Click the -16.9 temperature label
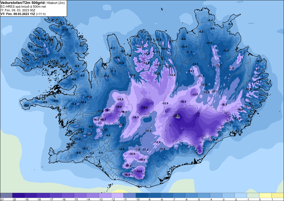 (119, 107)
